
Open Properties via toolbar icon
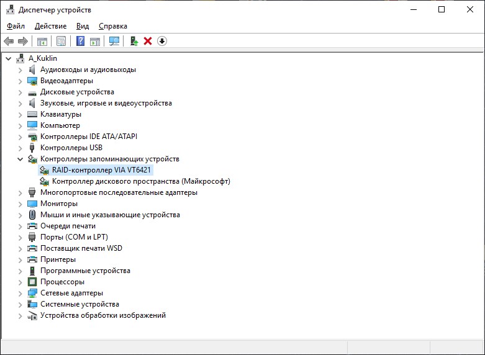tap(61, 41)
